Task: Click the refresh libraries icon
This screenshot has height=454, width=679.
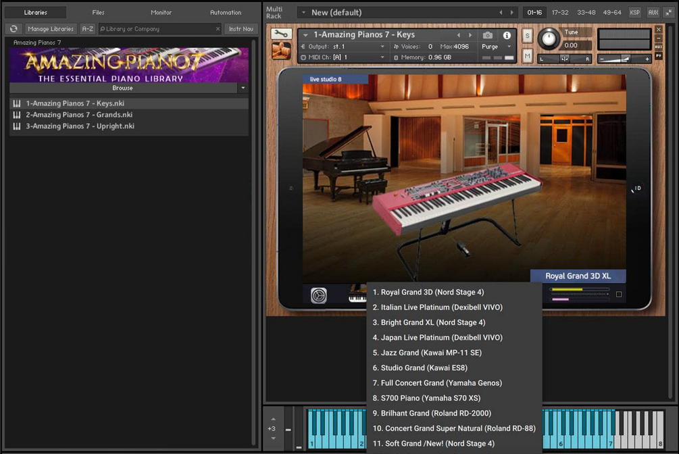Action: 14,28
